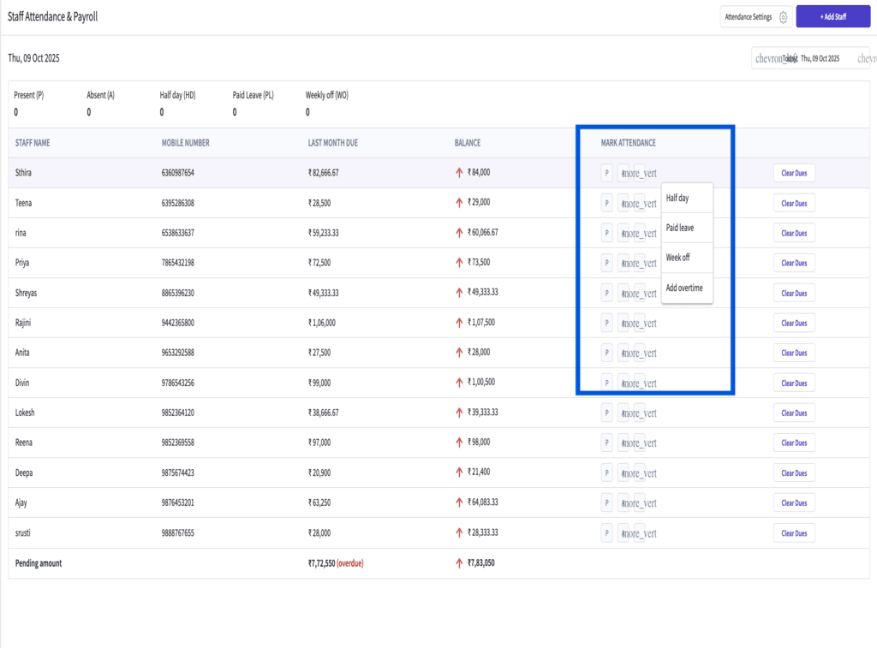Click the gear icon in Attendance Settings
This screenshot has height=648, width=877.
(783, 17)
